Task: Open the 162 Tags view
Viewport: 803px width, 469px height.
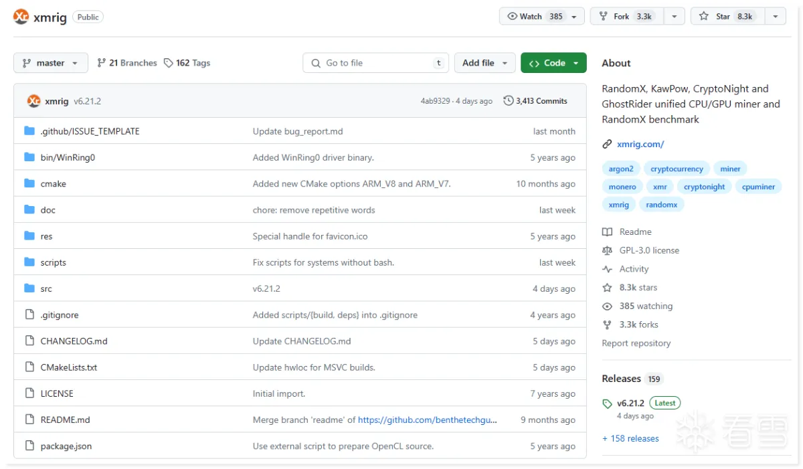Action: click(187, 63)
